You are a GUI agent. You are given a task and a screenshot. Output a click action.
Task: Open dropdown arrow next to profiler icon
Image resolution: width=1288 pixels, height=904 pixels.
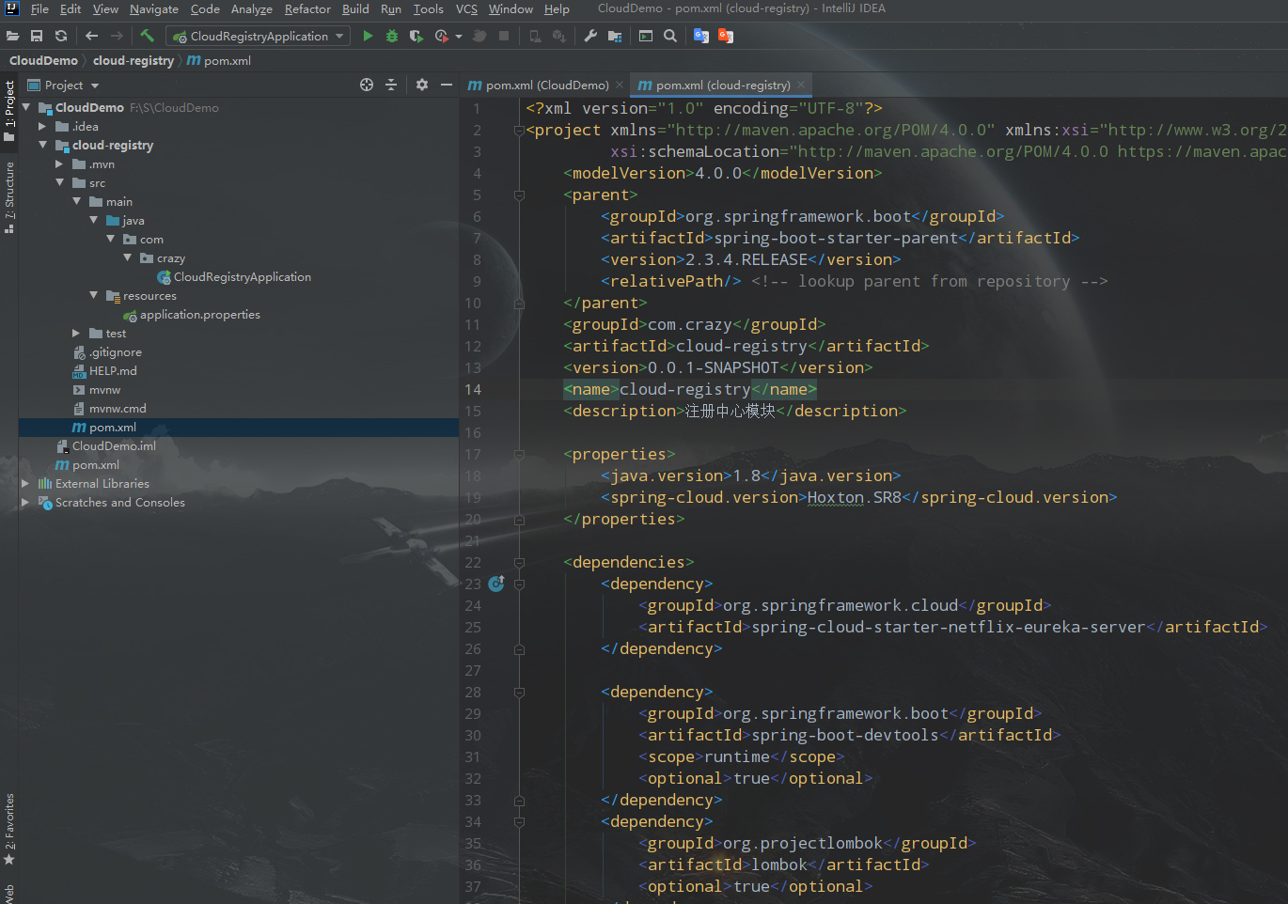(459, 36)
